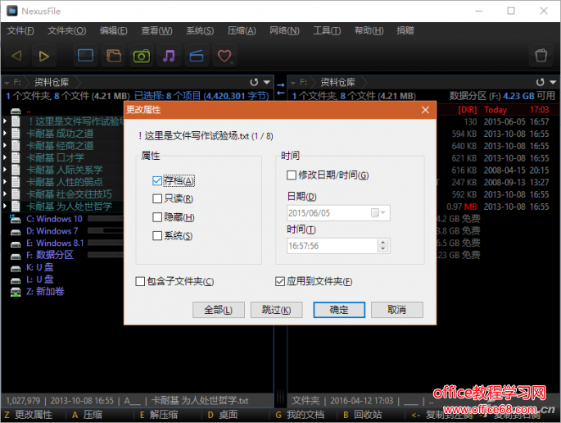Enable the 系统(S) system checkbox

pyautogui.click(x=157, y=235)
